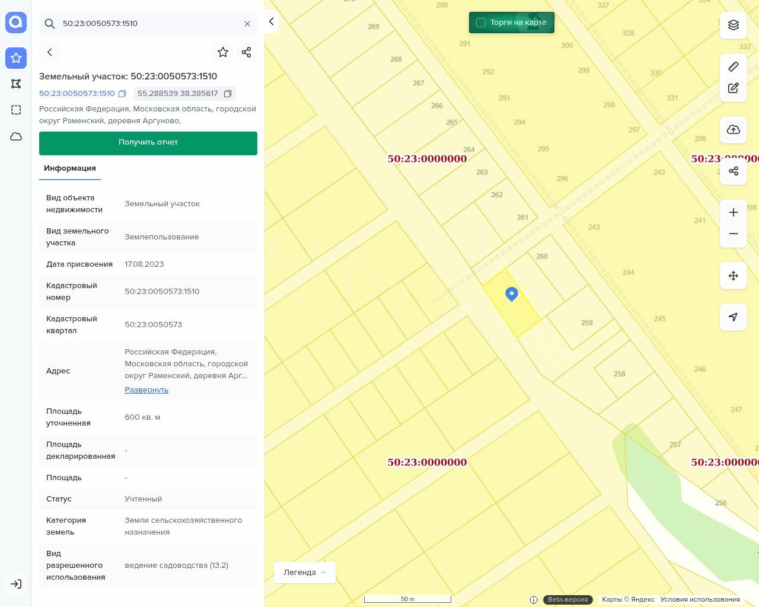Copy the coordinates 55.288539 38.385617

228,94
